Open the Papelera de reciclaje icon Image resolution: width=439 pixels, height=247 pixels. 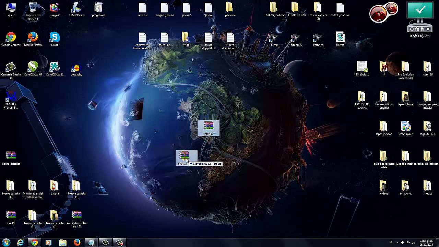click(x=33, y=11)
